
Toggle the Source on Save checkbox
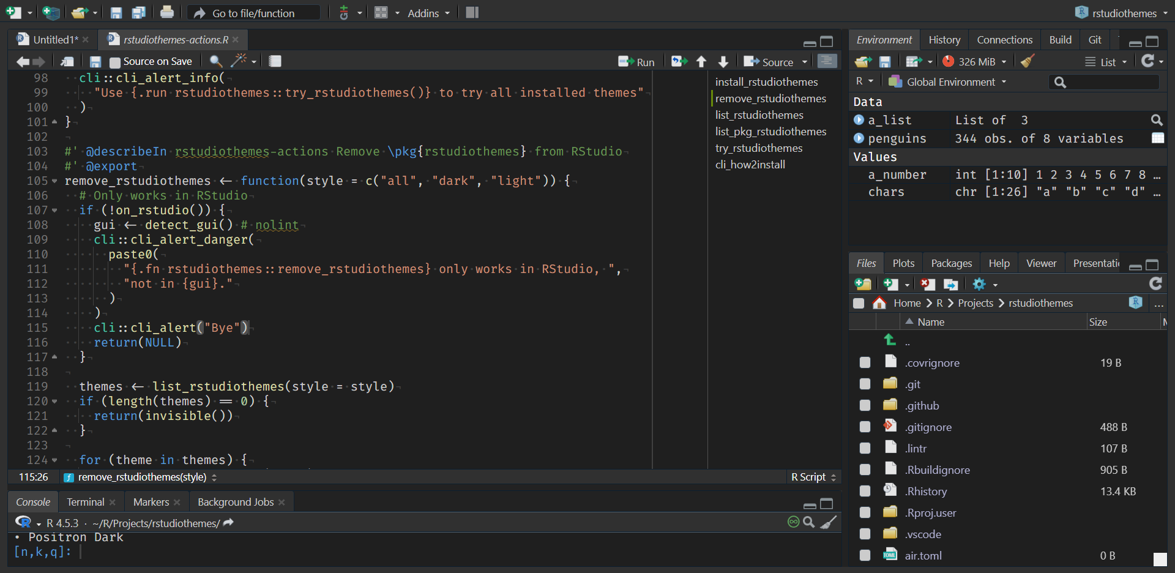pos(115,62)
